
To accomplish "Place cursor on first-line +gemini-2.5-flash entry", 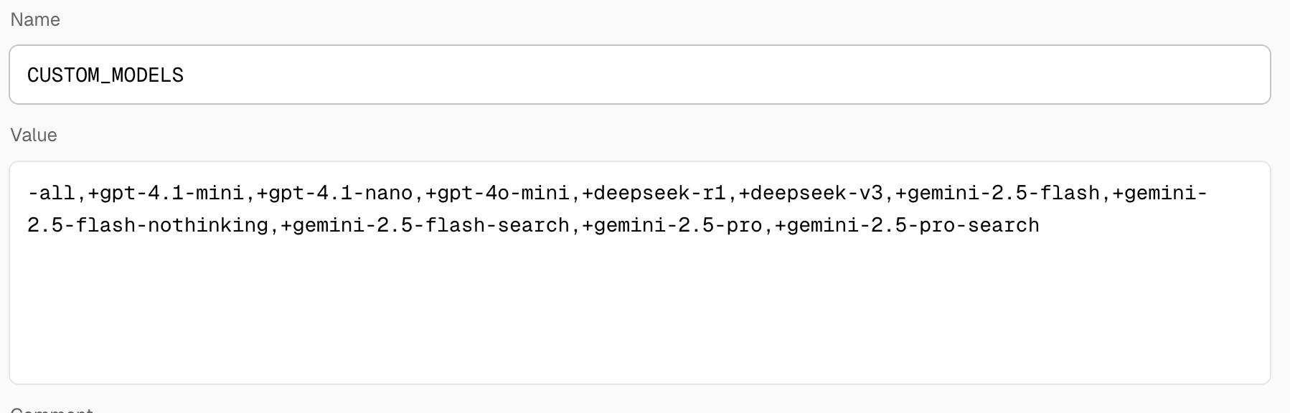I will click(998, 194).
